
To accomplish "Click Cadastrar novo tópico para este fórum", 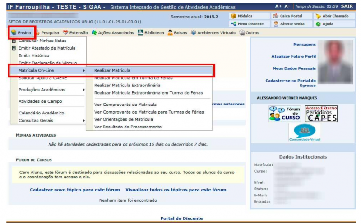I will click(75, 190).
